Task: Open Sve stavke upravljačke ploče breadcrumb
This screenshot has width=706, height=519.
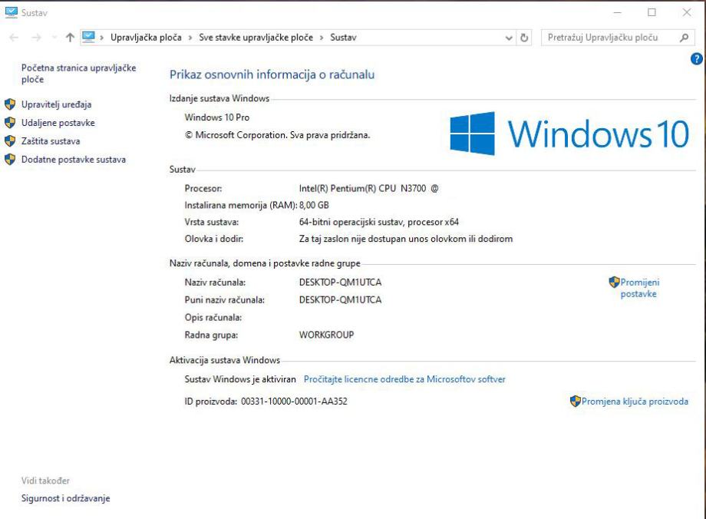Action: click(256, 38)
